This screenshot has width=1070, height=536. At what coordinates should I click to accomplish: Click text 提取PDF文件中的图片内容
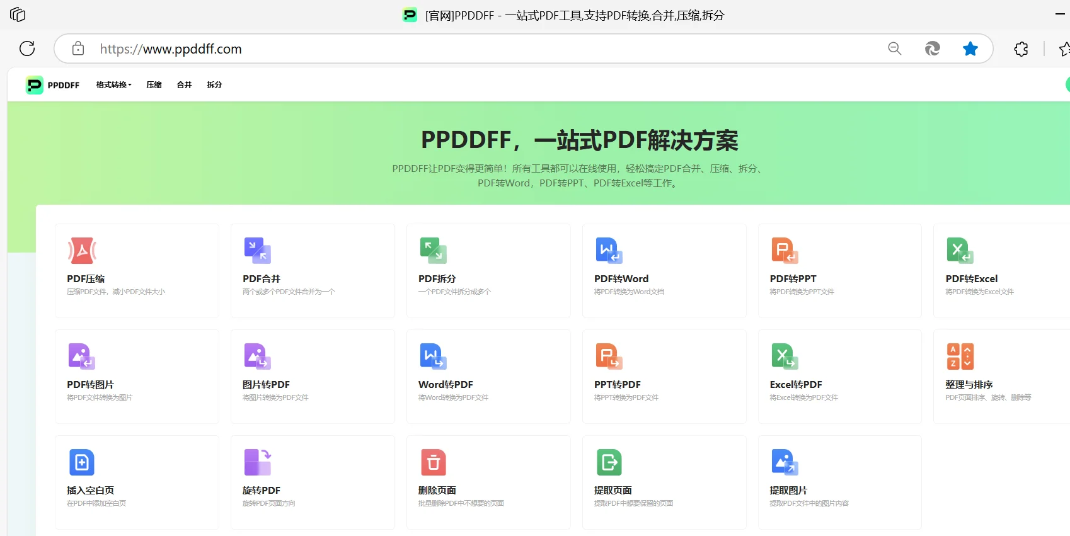809,503
